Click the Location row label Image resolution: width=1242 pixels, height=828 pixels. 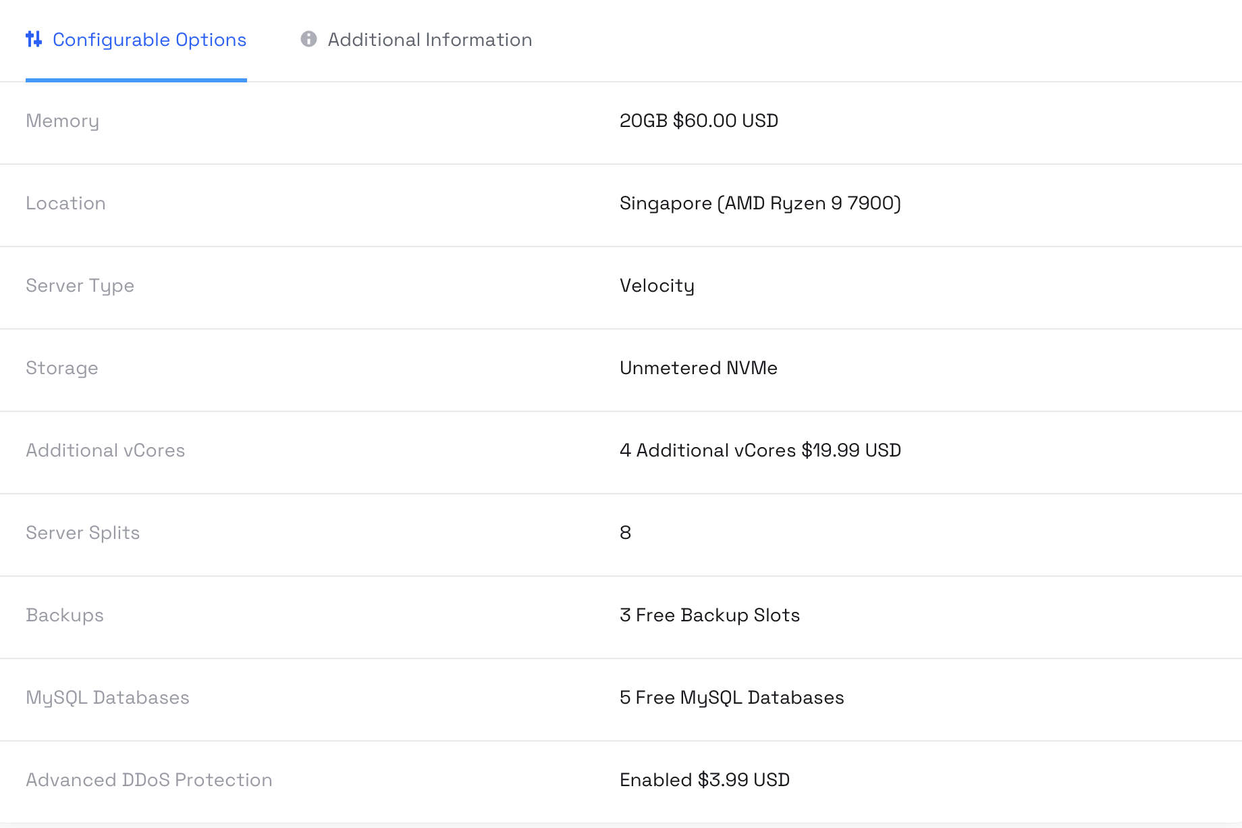65,203
